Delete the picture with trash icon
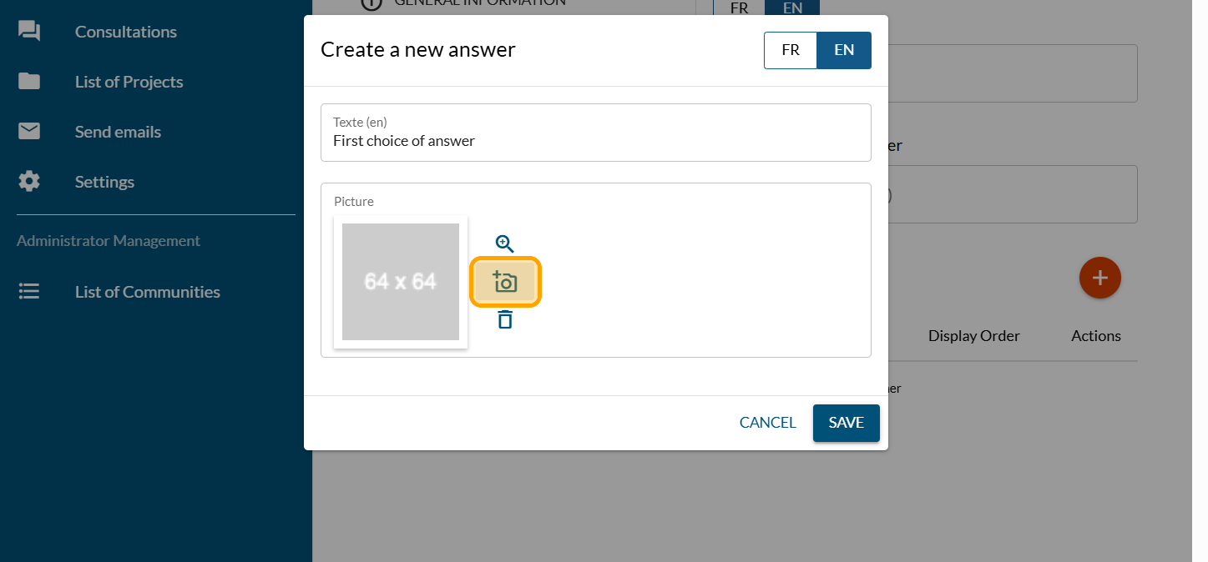Viewport: 1208px width, 562px height. tap(505, 319)
